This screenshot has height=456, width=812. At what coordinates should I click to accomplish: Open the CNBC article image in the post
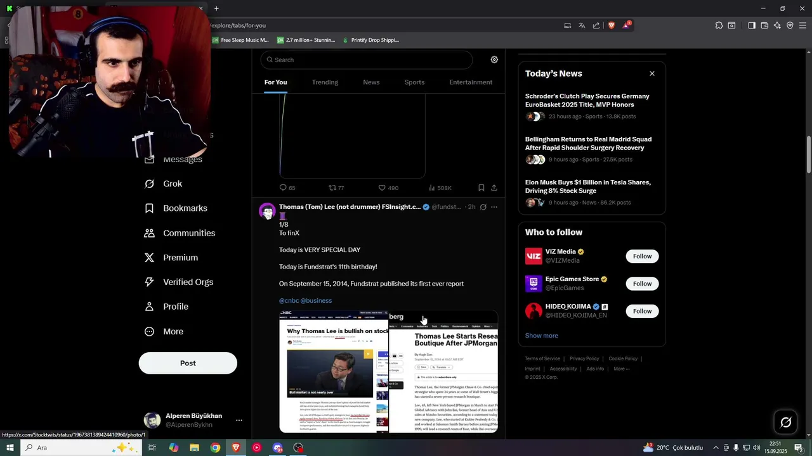(334, 372)
